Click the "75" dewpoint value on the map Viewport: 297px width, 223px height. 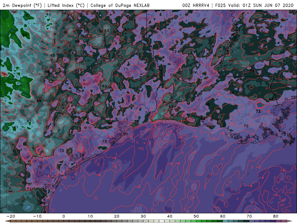(x=40, y=167)
